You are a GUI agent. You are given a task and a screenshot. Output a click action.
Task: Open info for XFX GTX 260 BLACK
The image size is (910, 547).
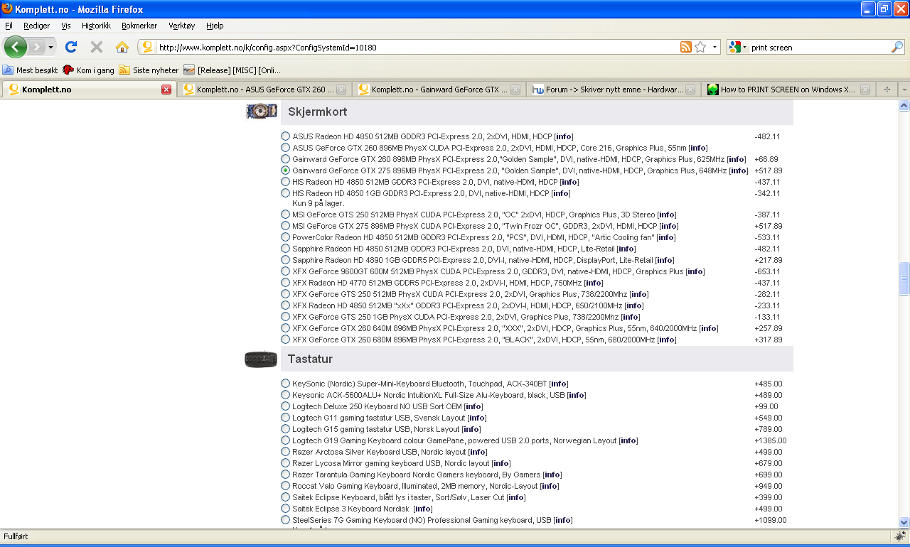(667, 340)
